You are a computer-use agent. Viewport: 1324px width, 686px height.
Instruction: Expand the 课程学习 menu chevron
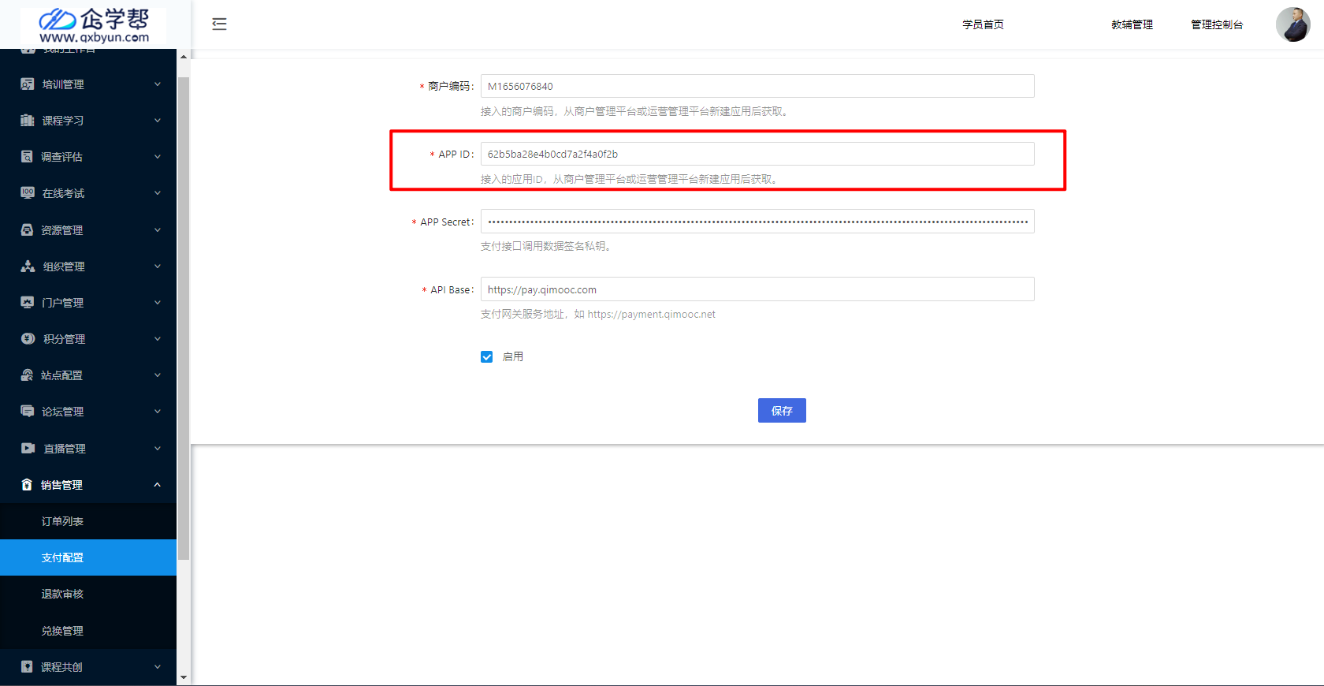(158, 121)
